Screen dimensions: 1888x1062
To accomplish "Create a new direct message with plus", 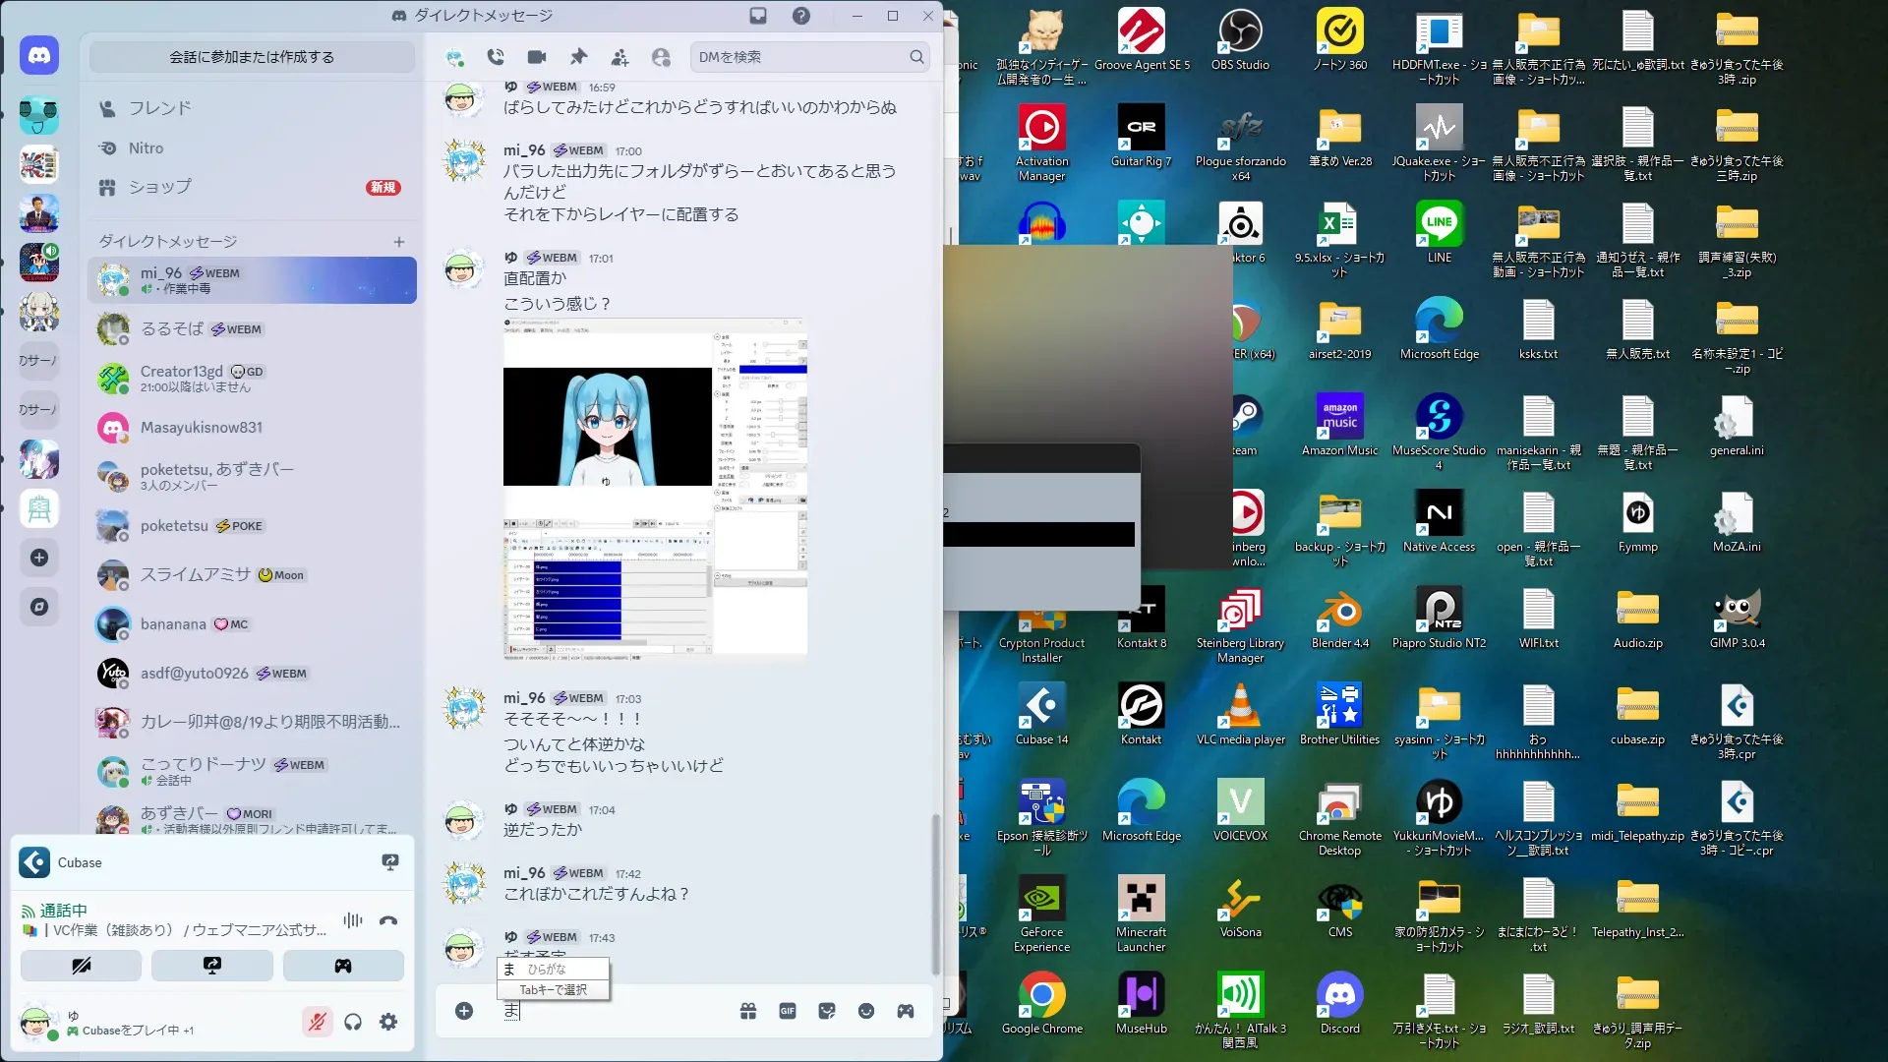I will 399,242.
